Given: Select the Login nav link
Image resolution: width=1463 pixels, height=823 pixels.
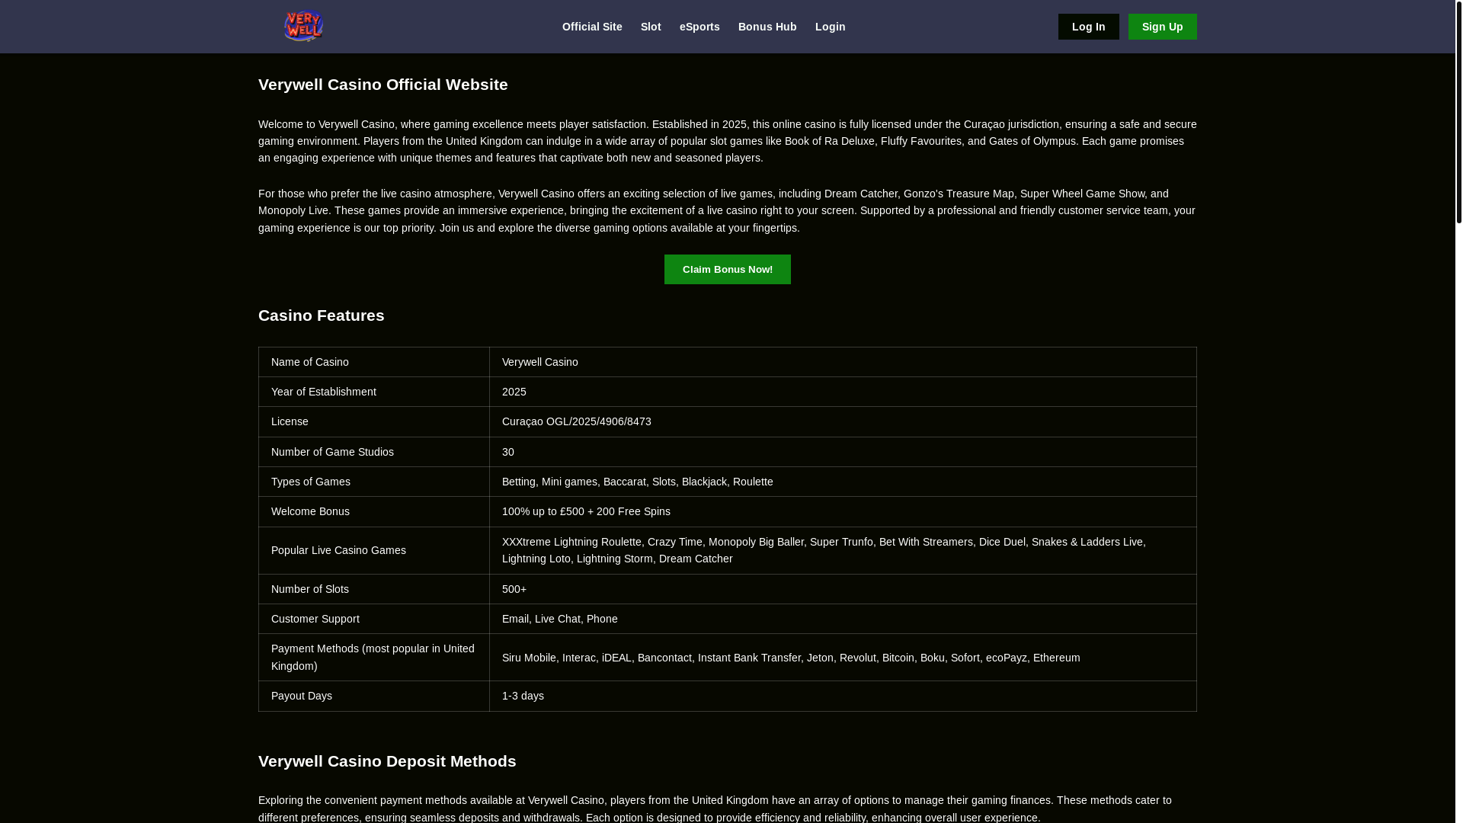Looking at the screenshot, I should pos(830,27).
